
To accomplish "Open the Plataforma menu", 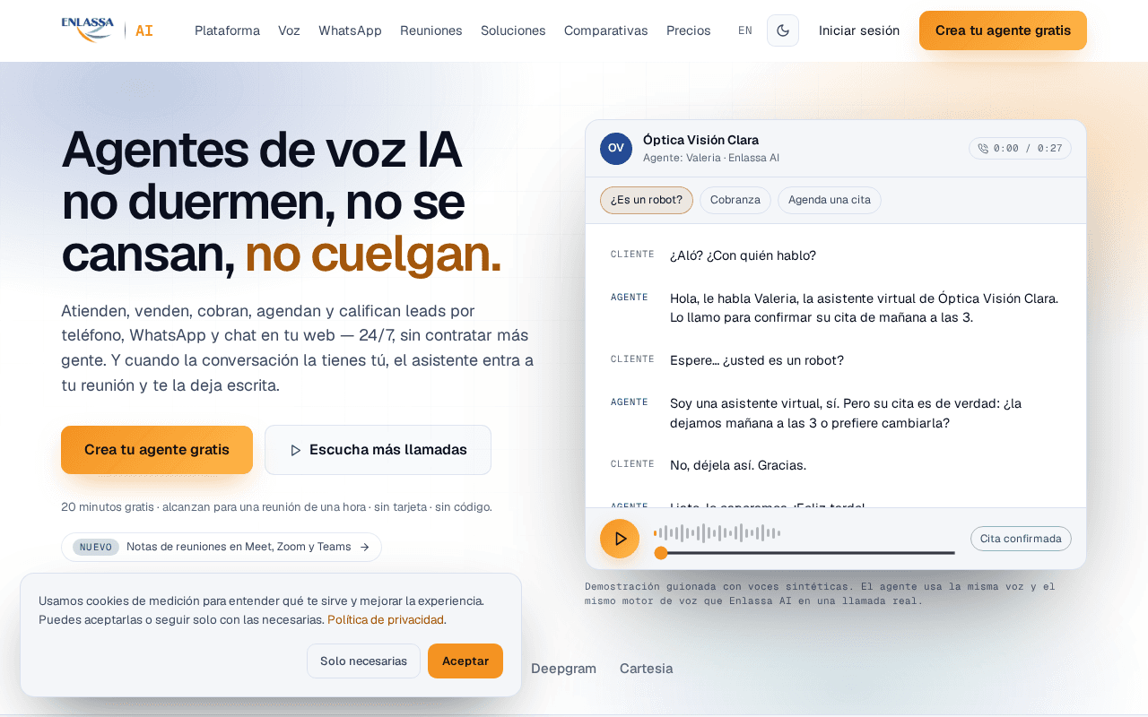I will [227, 30].
